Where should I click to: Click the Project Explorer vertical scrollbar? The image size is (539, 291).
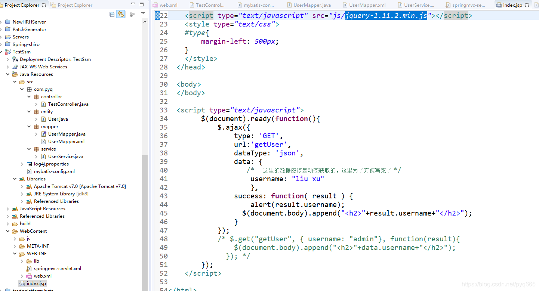[145, 222]
